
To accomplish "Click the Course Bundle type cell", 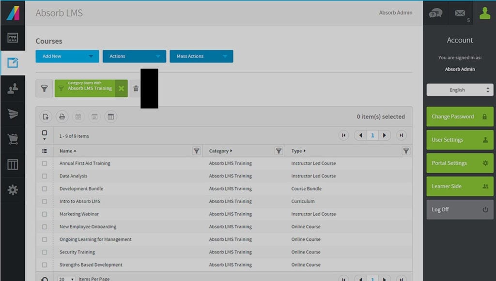I will point(306,189).
